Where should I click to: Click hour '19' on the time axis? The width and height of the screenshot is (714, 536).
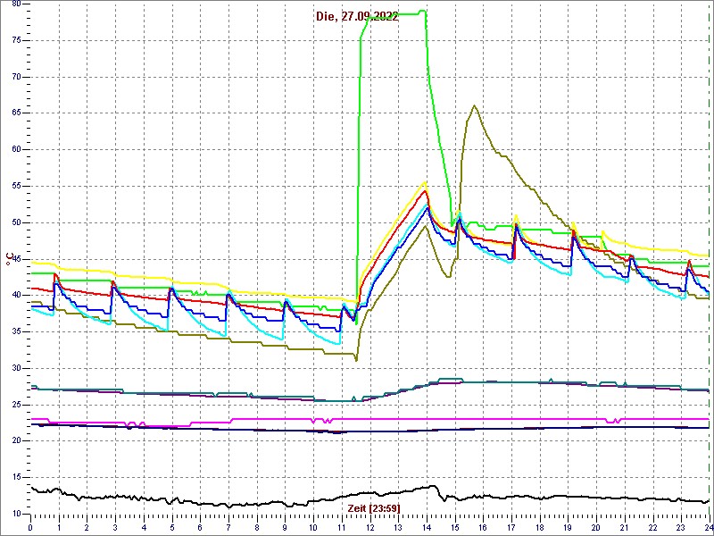pyautogui.click(x=568, y=528)
